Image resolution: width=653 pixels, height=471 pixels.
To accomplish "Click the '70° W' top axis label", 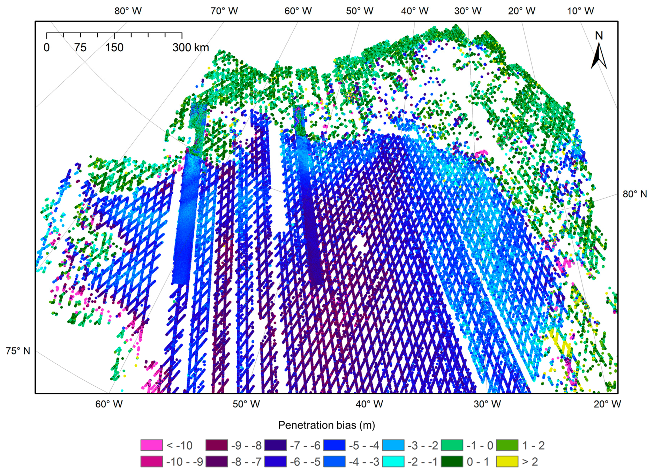I will pos(224,11).
